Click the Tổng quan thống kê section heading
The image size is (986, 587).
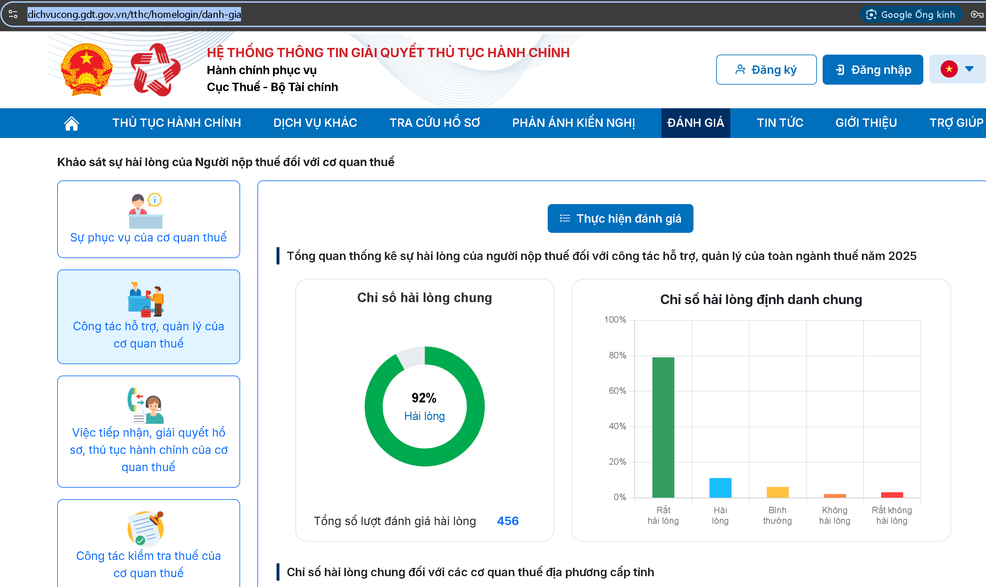point(601,256)
